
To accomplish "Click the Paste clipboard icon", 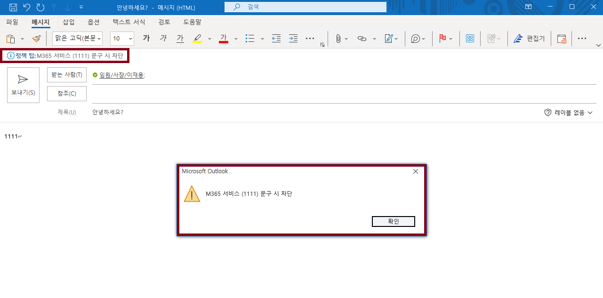I will [11, 39].
